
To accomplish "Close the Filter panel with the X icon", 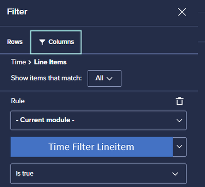I will [182, 12].
